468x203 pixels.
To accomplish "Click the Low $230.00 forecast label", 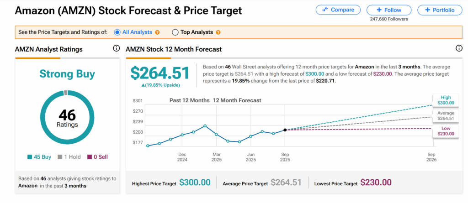I will [445, 132].
